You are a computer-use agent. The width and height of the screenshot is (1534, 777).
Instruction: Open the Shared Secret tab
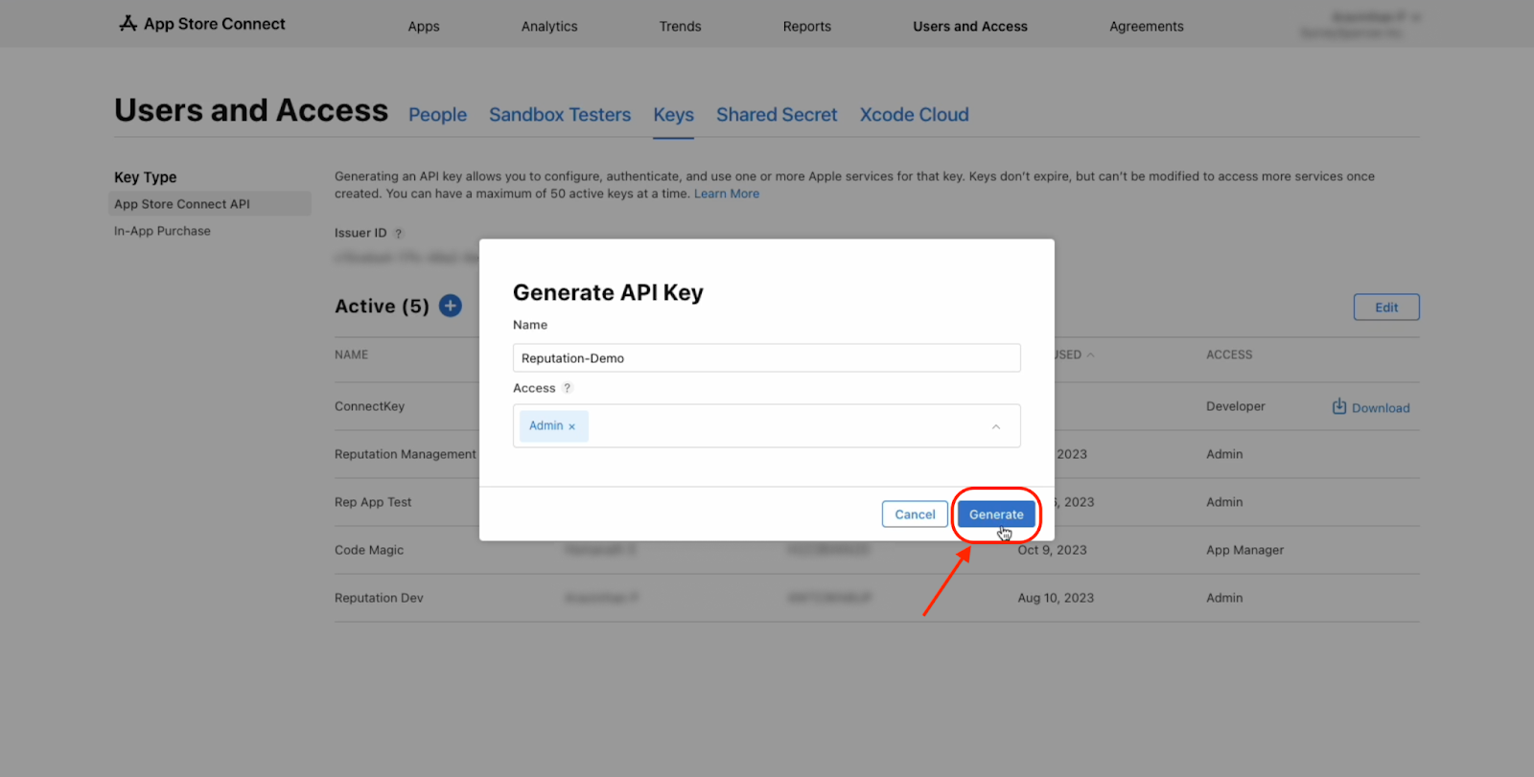pos(777,115)
